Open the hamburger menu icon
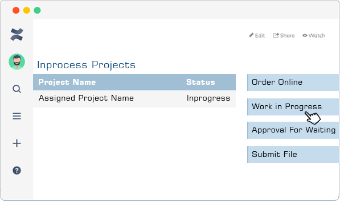 tap(17, 116)
